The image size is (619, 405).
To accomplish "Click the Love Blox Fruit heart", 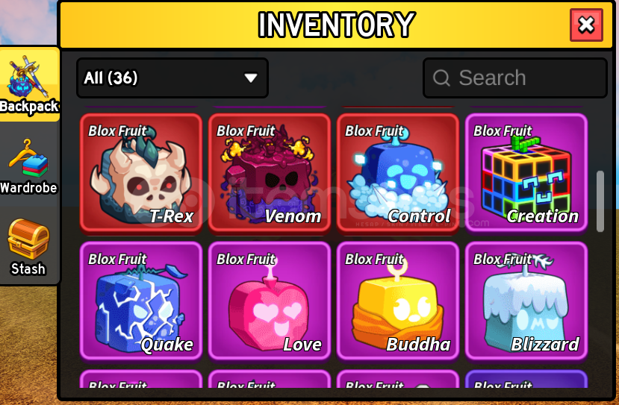I will point(270,301).
